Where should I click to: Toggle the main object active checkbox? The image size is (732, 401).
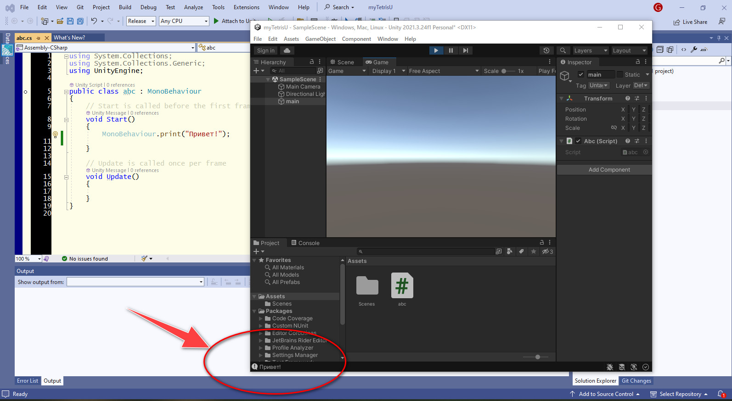(x=581, y=74)
